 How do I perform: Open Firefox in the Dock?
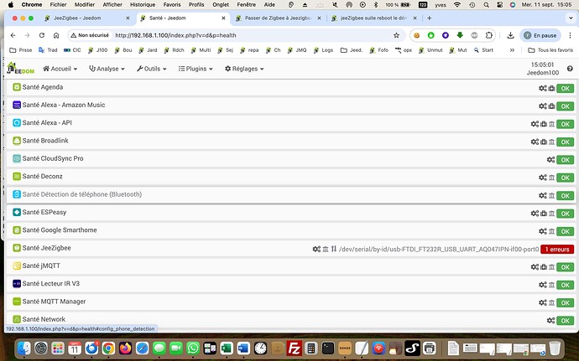click(125, 348)
